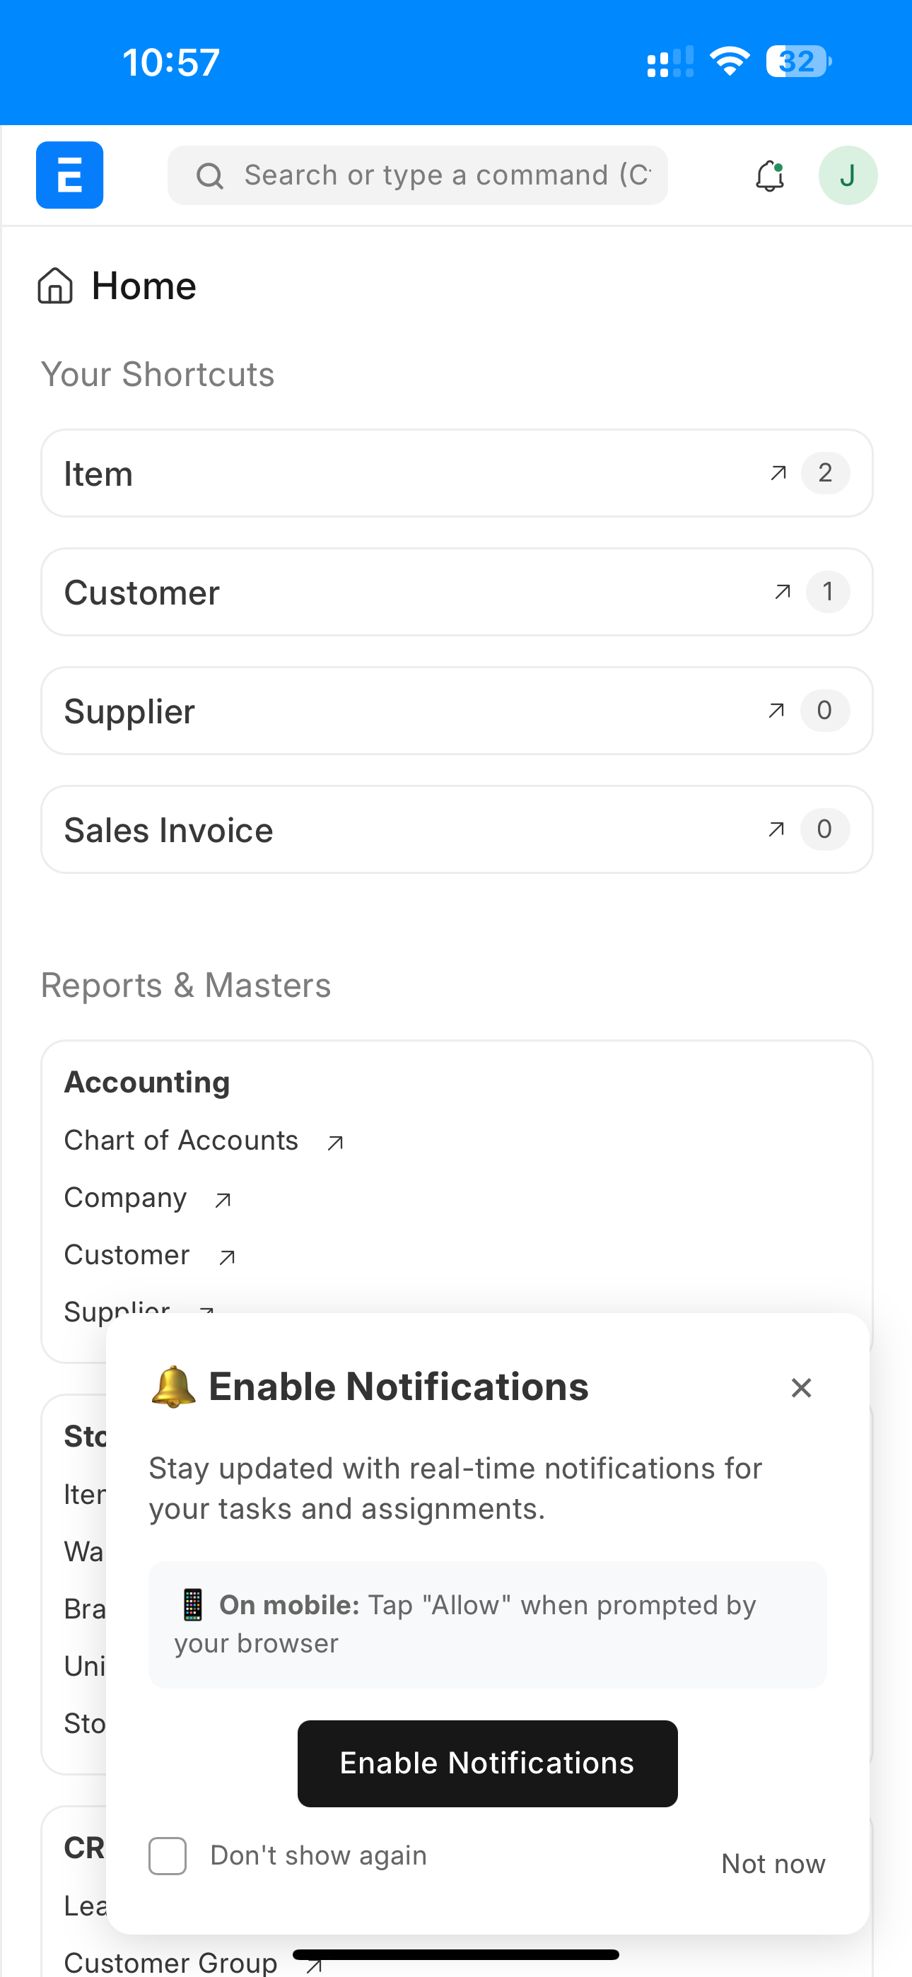
Task: Close the Enable Notifications popup
Action: point(801,1387)
